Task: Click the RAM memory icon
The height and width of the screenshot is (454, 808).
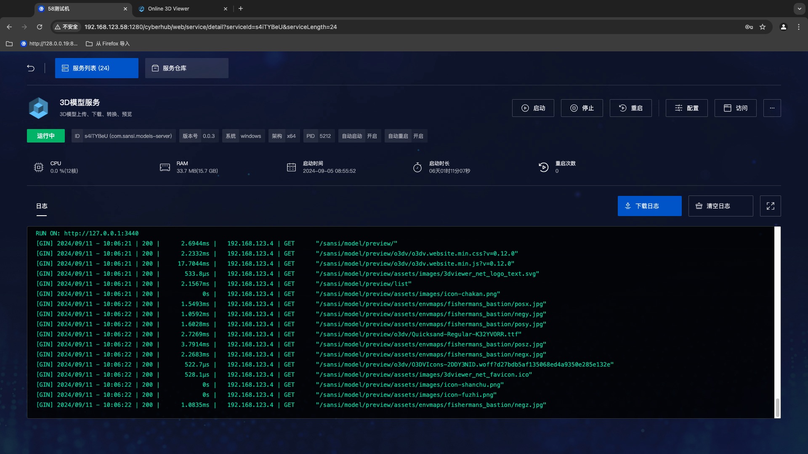Action: pyautogui.click(x=165, y=167)
